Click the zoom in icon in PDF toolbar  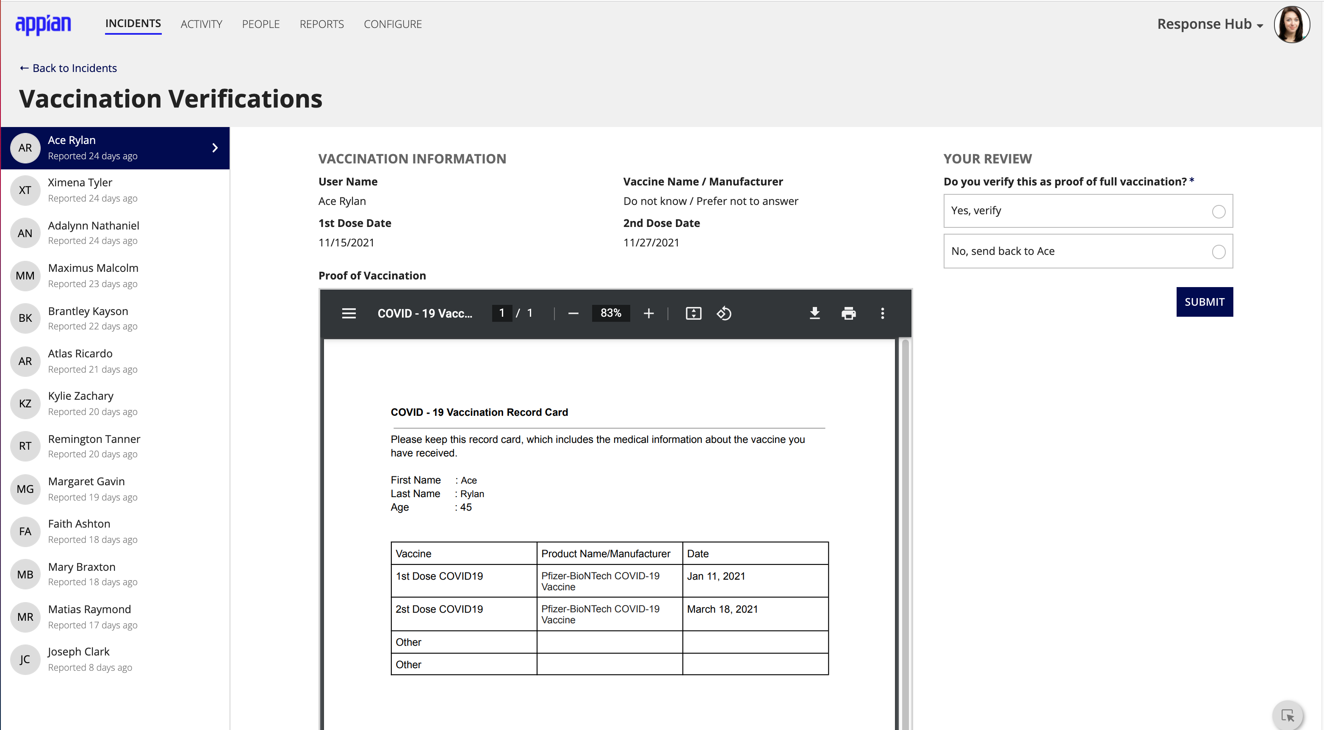click(648, 313)
